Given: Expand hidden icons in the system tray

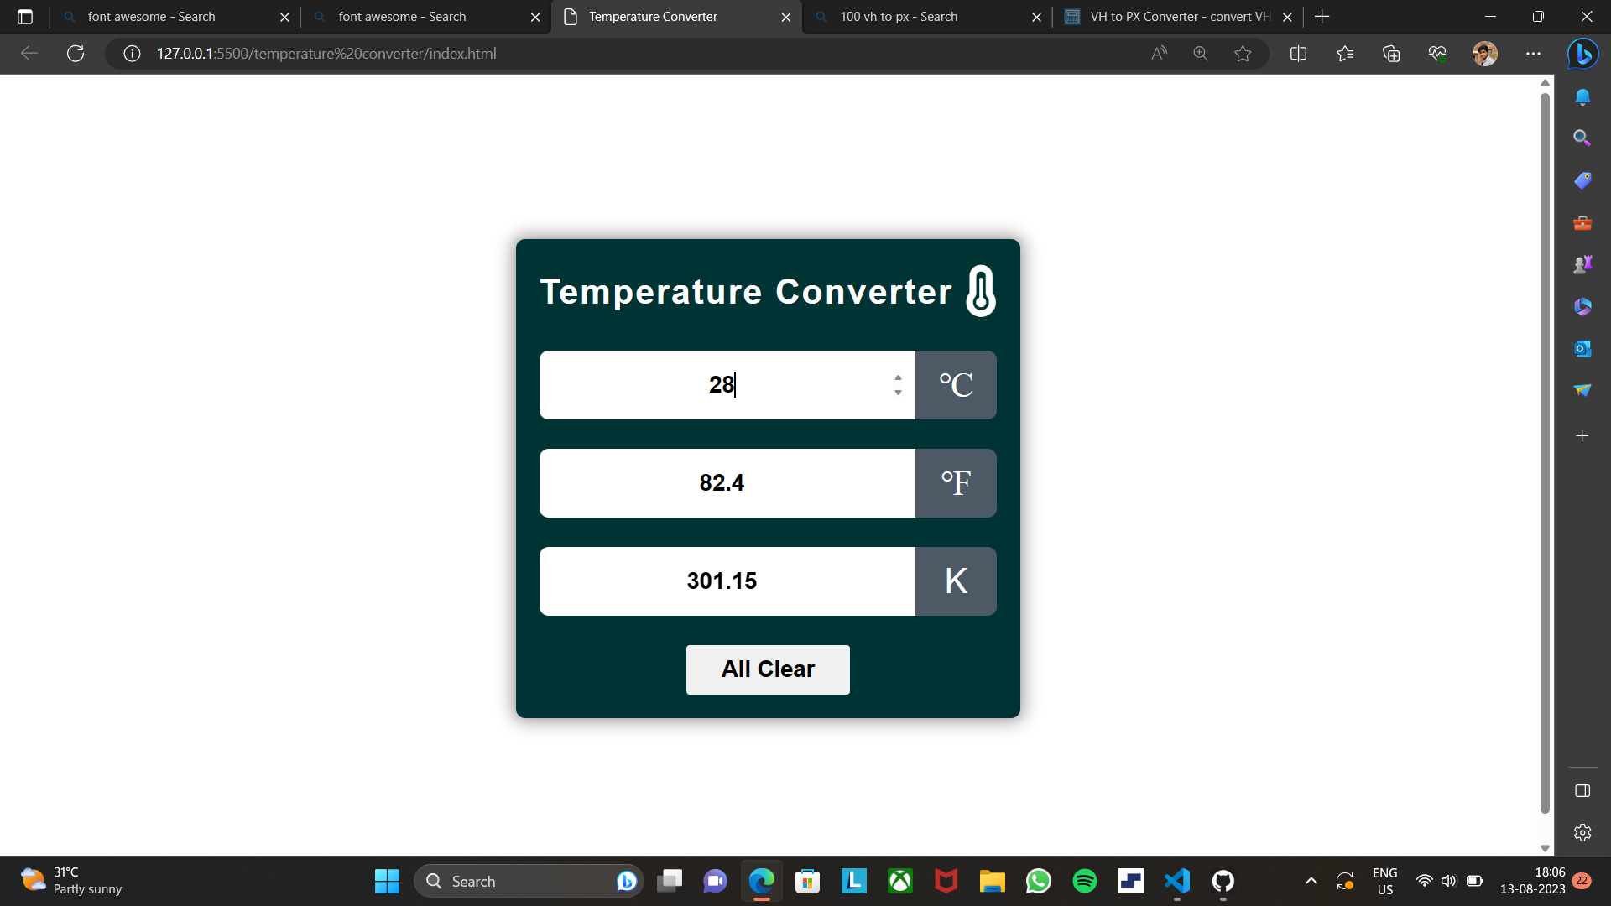Looking at the screenshot, I should point(1310,881).
